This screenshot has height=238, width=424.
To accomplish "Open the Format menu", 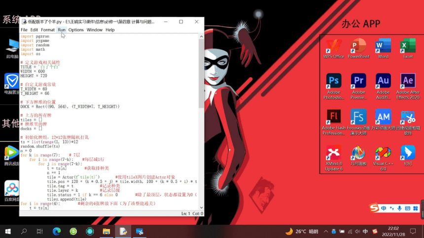I will point(48,30).
